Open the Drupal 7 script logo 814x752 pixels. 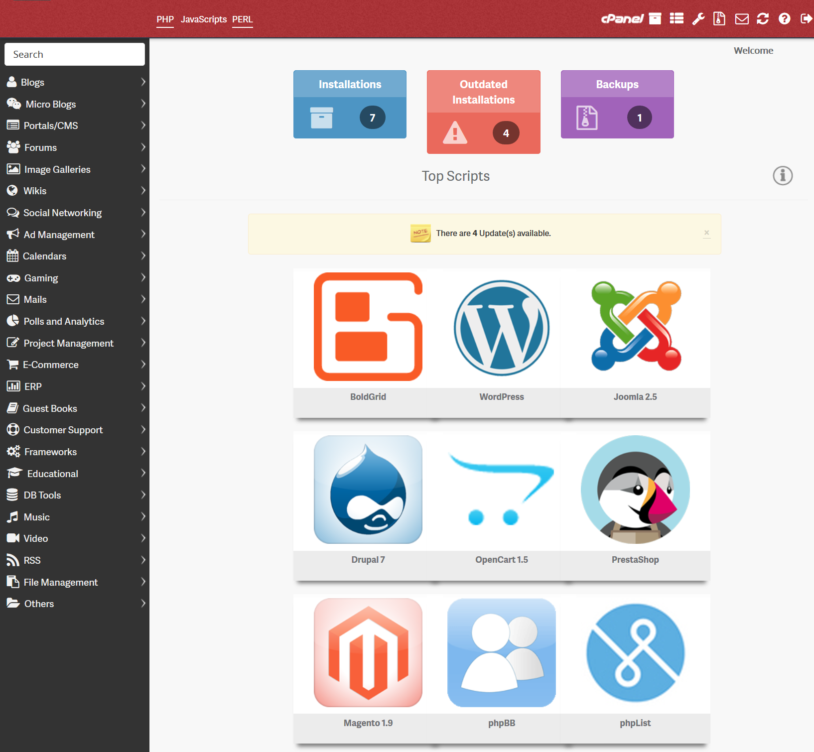[368, 490]
